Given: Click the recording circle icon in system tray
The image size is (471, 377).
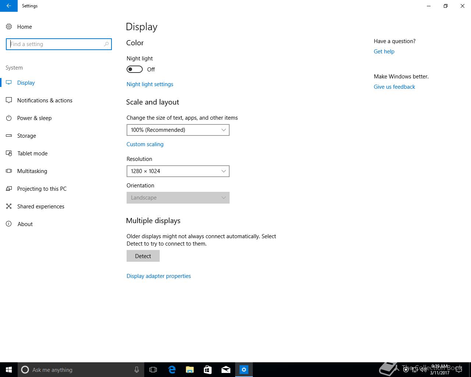Looking at the screenshot, I should pyautogui.click(x=406, y=370).
